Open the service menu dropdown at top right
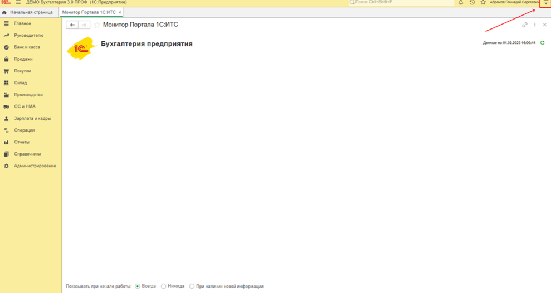 coord(546,2)
